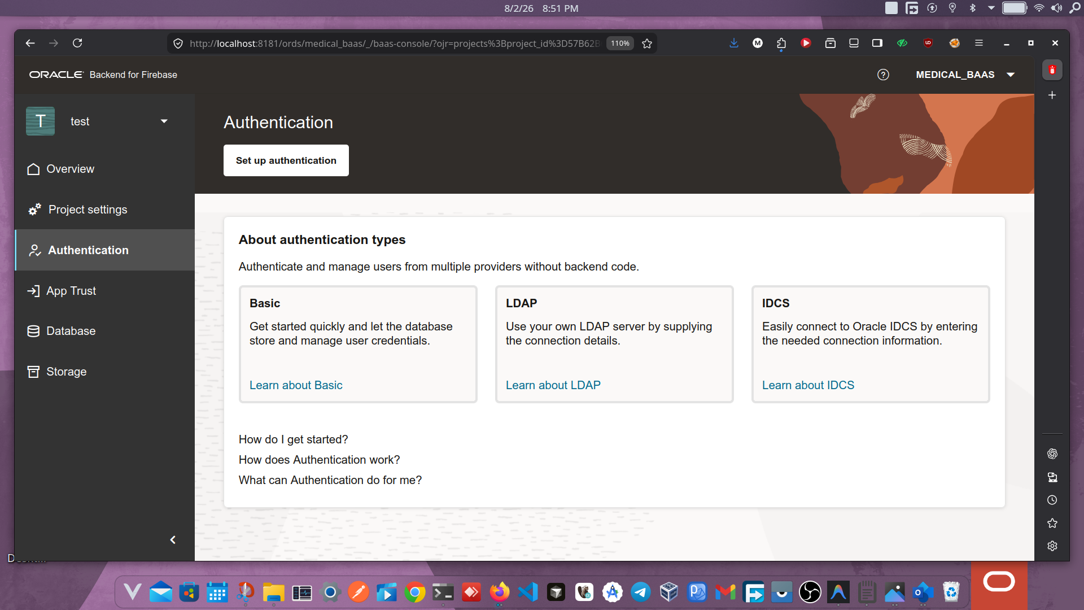The image size is (1084, 610).
Task: Open App Trust in the sidebar
Action: click(x=105, y=291)
